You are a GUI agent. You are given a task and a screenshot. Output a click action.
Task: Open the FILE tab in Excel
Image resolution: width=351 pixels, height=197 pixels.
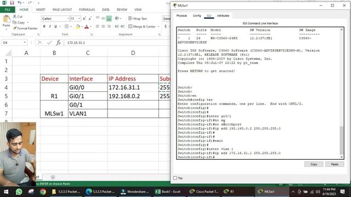[7, 10]
